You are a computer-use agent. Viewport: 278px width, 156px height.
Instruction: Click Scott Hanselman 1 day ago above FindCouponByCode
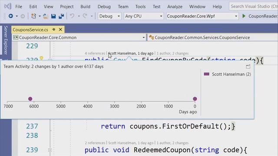point(131,53)
